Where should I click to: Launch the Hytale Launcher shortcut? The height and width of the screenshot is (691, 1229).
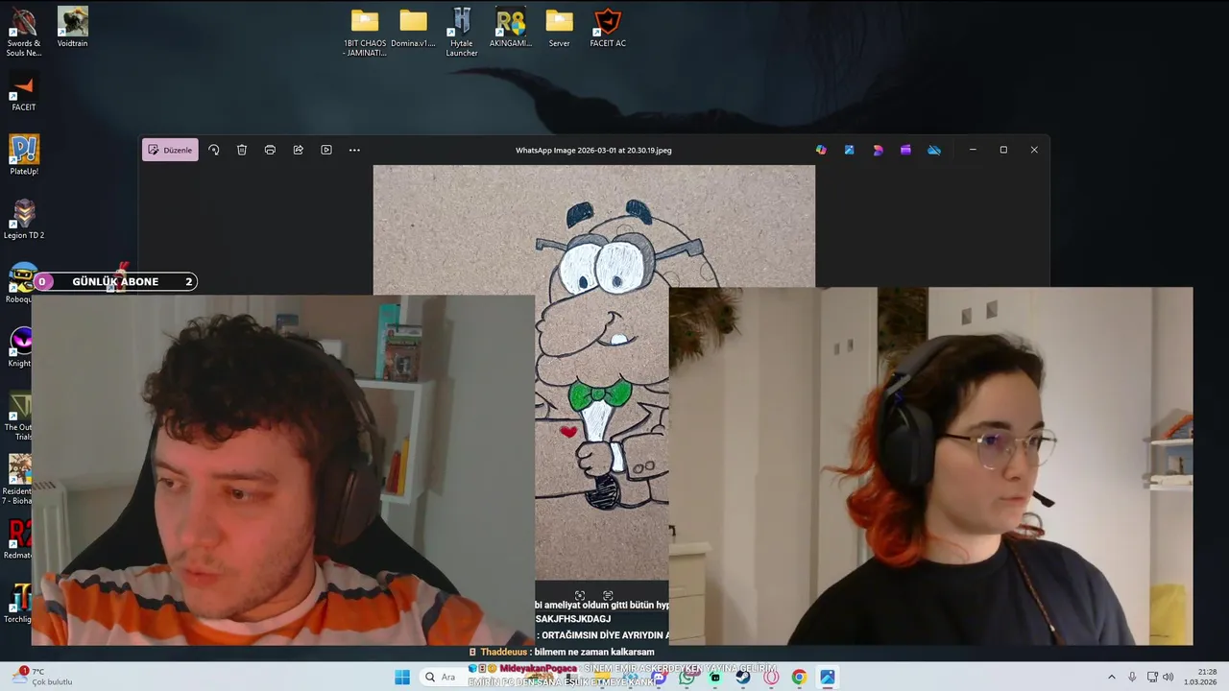point(462,33)
